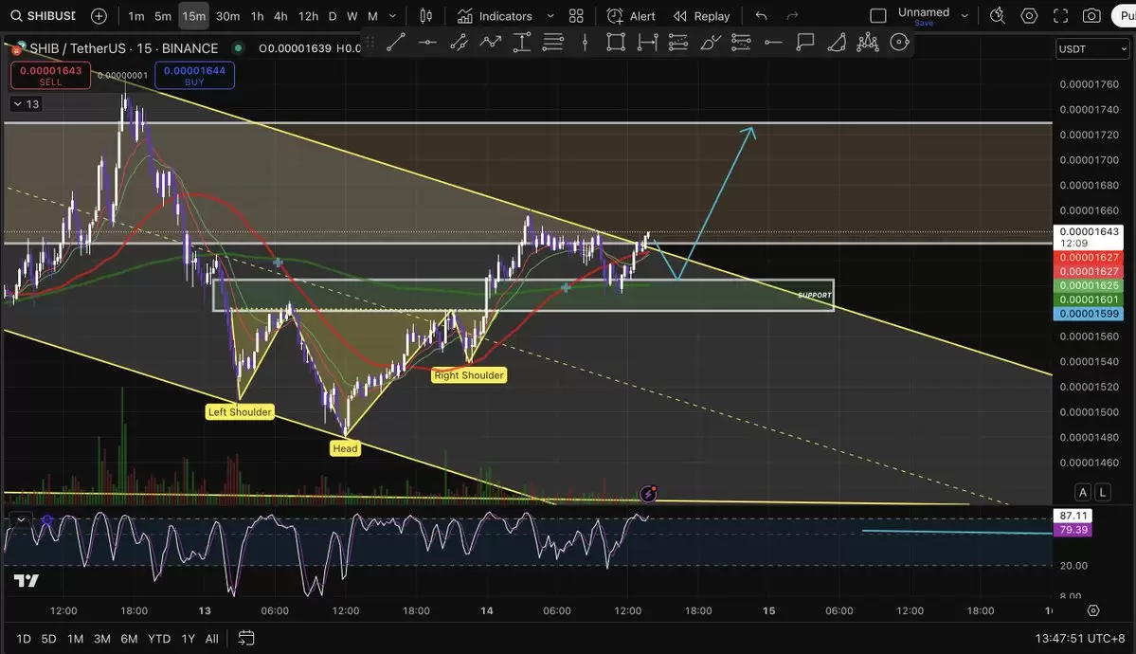
Task: Start bar Replay mode
Action: pyautogui.click(x=701, y=16)
